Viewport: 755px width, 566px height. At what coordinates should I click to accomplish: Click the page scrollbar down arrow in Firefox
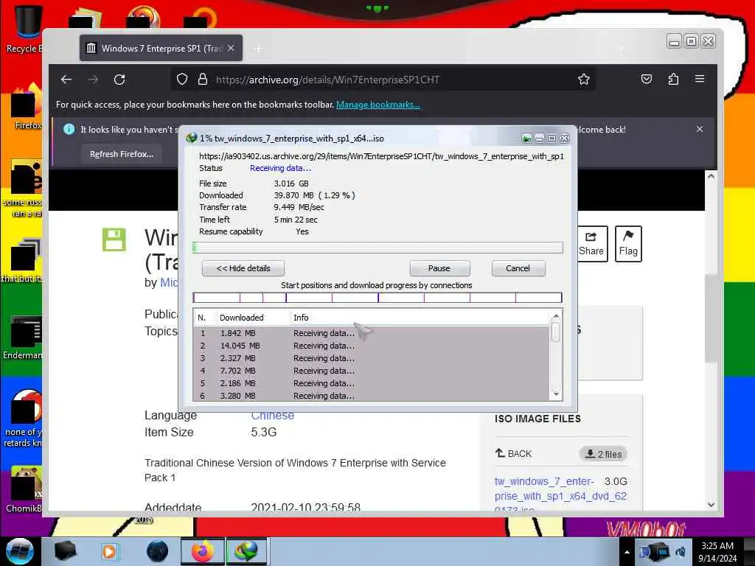click(711, 504)
